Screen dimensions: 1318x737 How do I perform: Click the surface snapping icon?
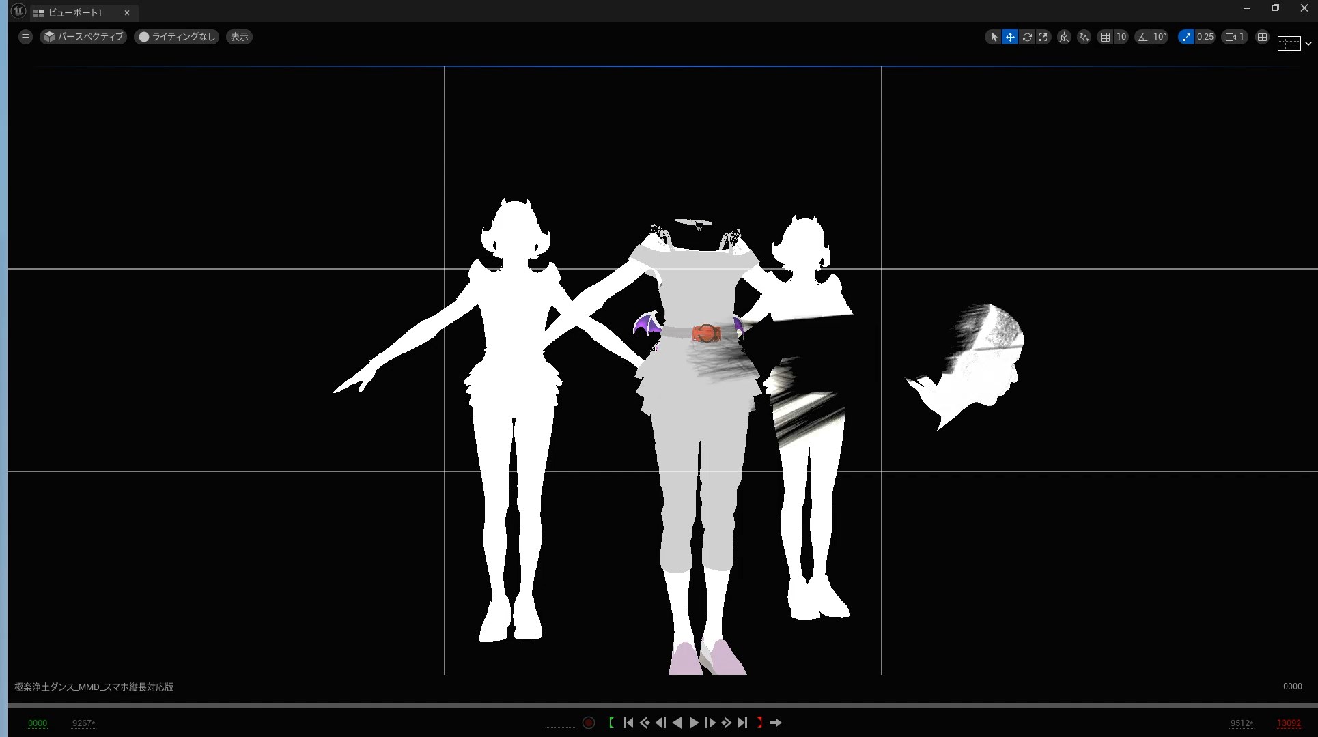coord(1084,37)
